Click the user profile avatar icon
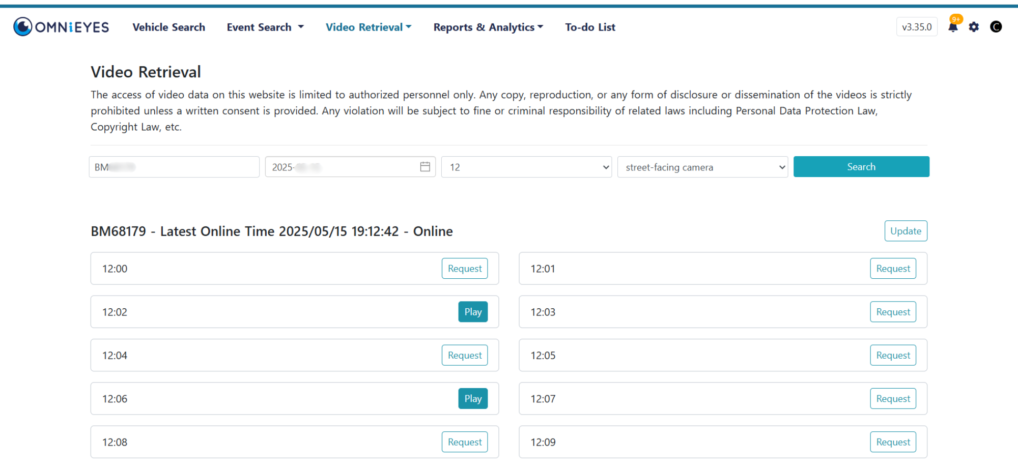 996,27
